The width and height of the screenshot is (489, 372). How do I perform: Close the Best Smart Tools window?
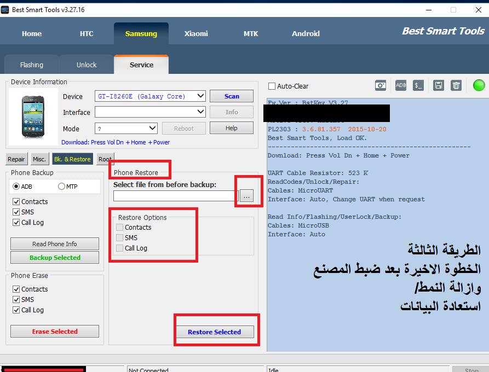479,10
